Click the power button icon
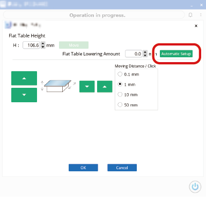 [x=195, y=187]
